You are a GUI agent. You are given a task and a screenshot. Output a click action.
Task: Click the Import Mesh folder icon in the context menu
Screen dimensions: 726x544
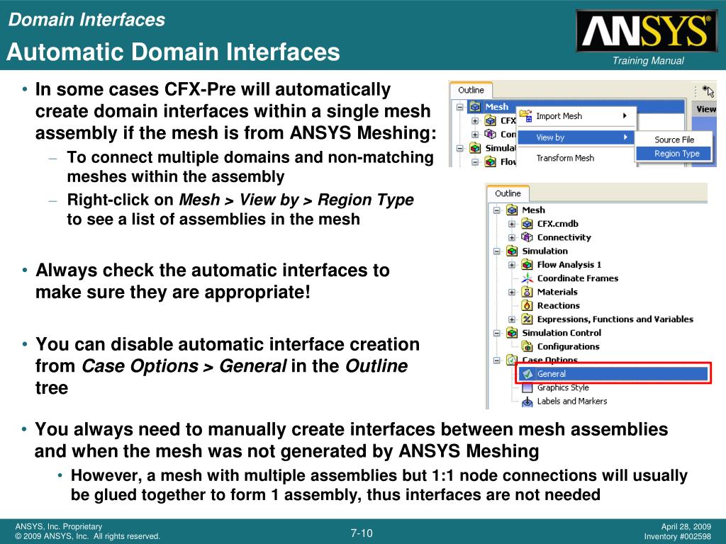point(525,116)
